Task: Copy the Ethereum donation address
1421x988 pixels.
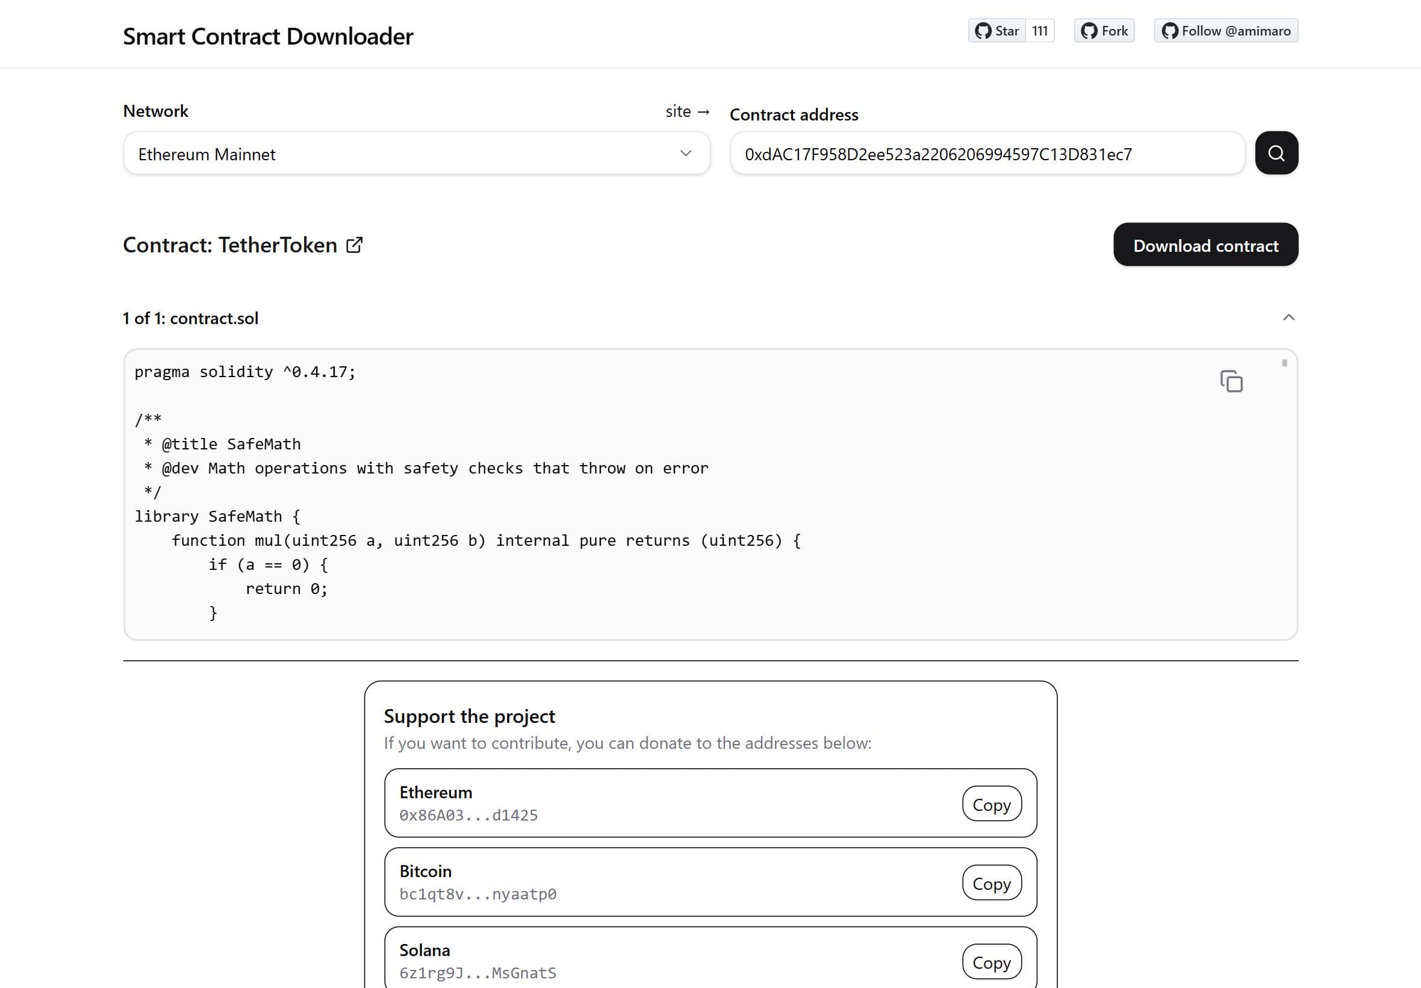Action: pyautogui.click(x=992, y=804)
